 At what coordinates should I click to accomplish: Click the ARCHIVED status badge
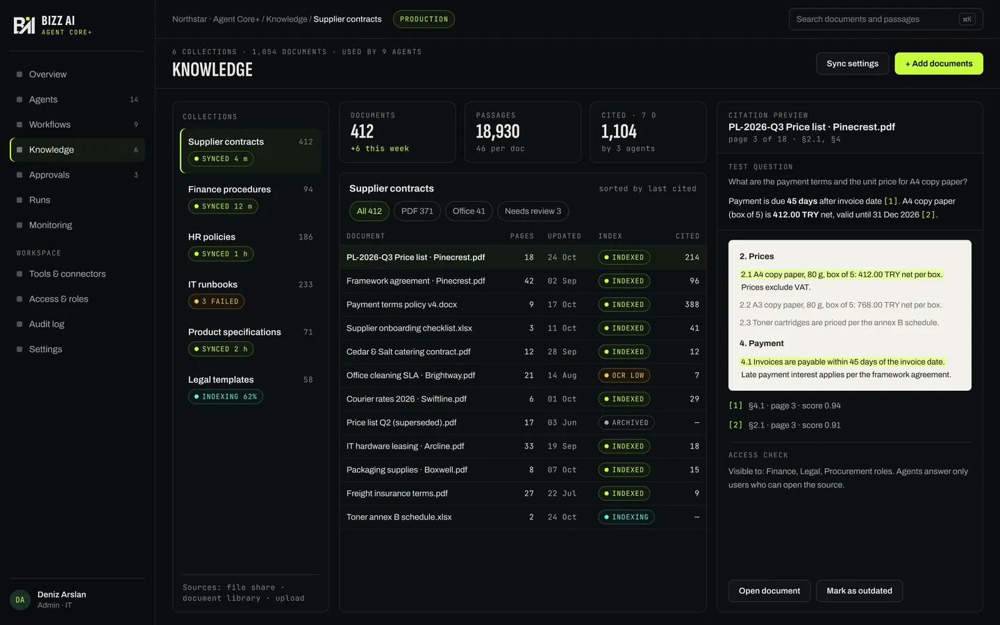point(626,423)
